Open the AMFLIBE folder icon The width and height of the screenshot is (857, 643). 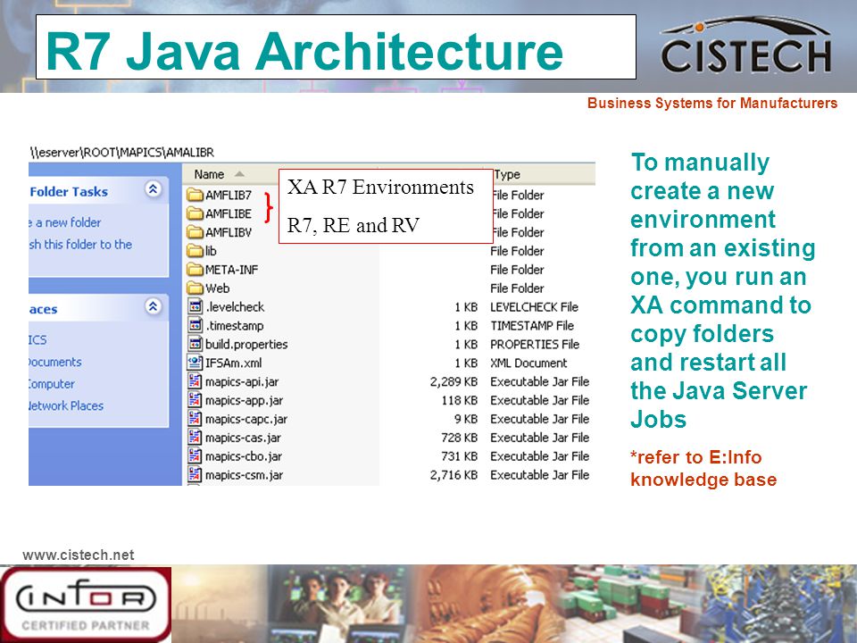196,213
